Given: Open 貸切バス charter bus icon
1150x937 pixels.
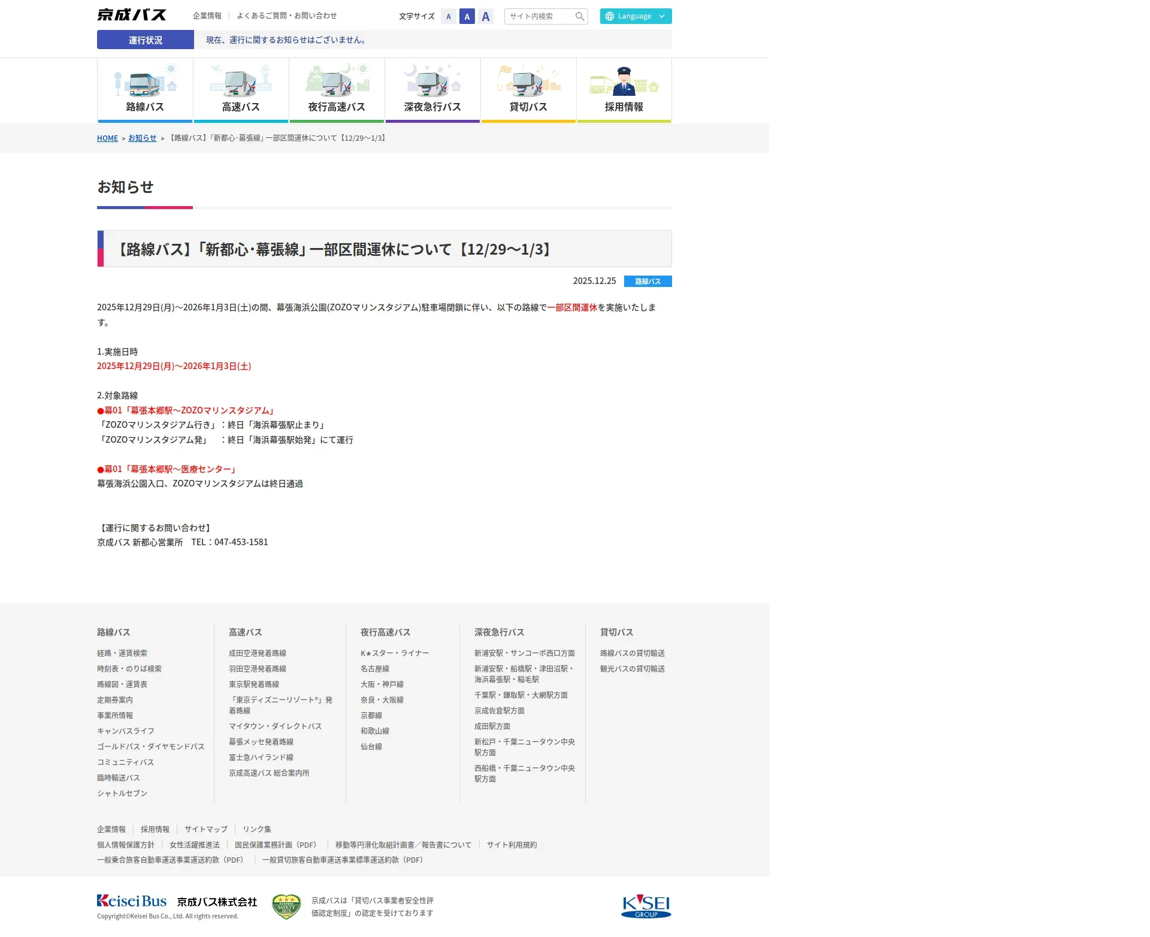Looking at the screenshot, I should click(x=528, y=90).
